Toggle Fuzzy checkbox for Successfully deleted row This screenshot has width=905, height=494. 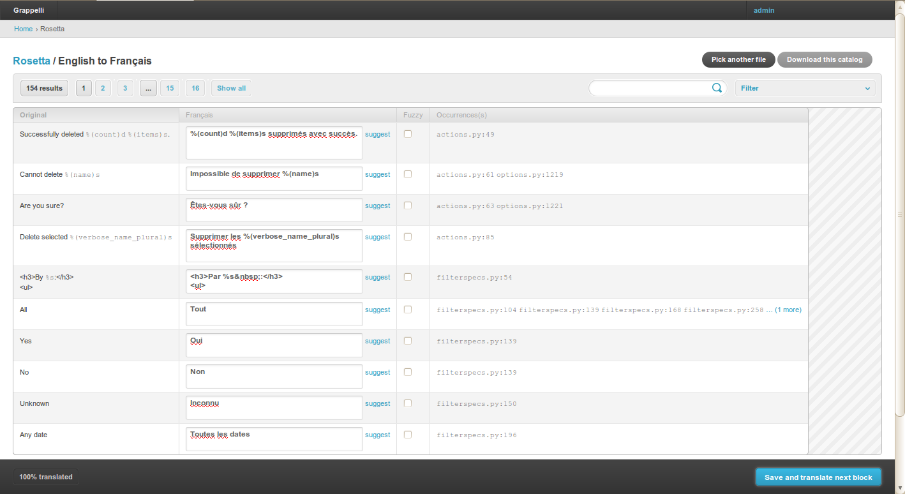(408, 134)
